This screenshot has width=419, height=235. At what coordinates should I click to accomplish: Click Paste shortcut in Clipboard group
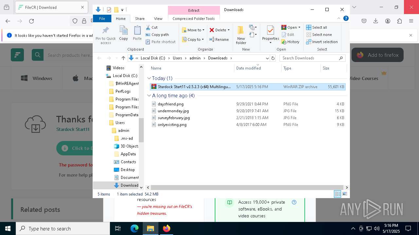coord(160,42)
